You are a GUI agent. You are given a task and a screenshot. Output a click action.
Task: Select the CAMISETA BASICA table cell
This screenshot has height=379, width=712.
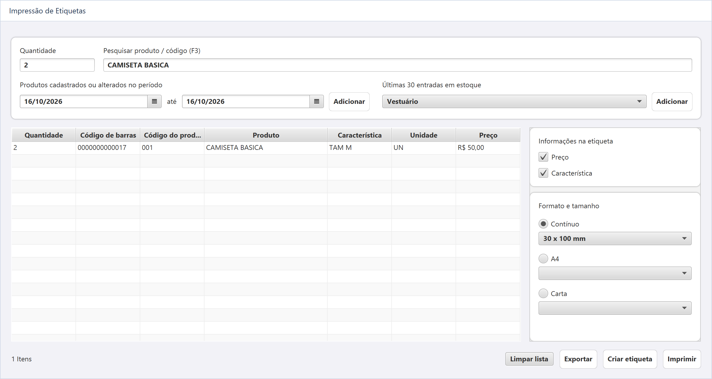266,148
